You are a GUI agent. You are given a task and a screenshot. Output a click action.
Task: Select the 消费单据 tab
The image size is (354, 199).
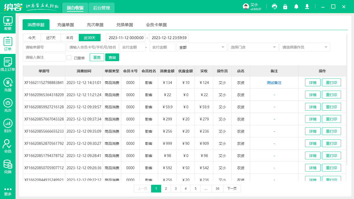36,25
